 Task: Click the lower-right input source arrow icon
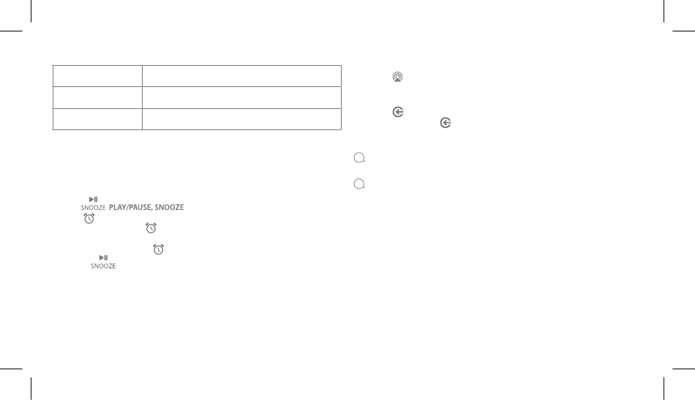tap(446, 123)
